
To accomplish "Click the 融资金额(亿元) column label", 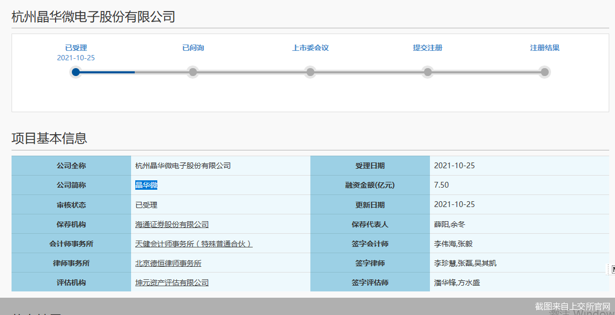I will pyautogui.click(x=370, y=186).
